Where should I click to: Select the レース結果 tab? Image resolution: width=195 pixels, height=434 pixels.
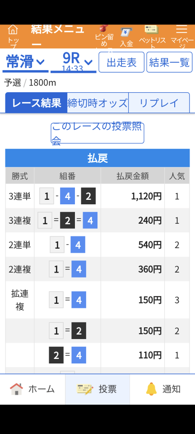coord(36,103)
